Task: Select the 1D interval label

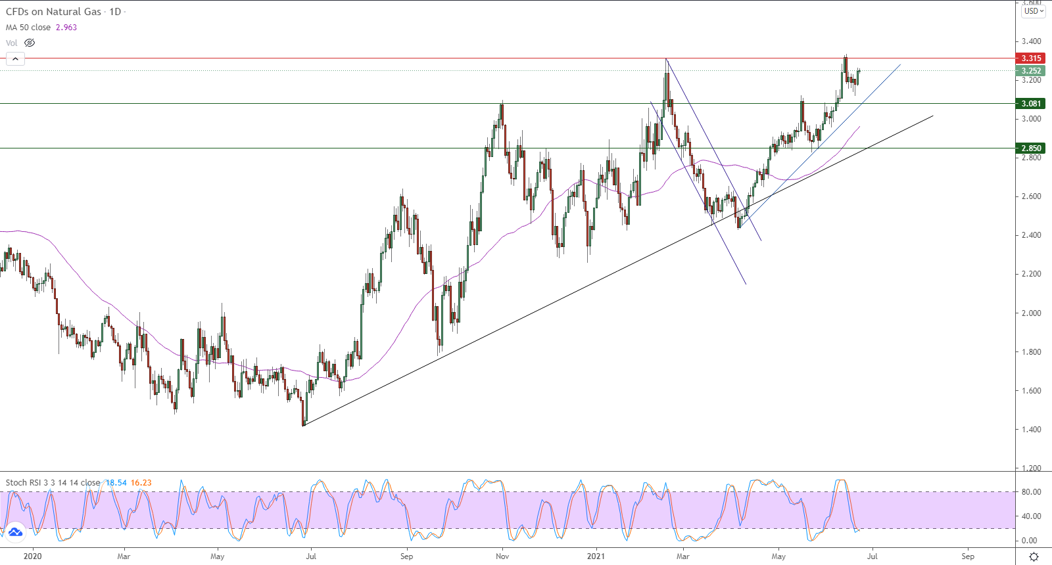Action: pos(115,12)
